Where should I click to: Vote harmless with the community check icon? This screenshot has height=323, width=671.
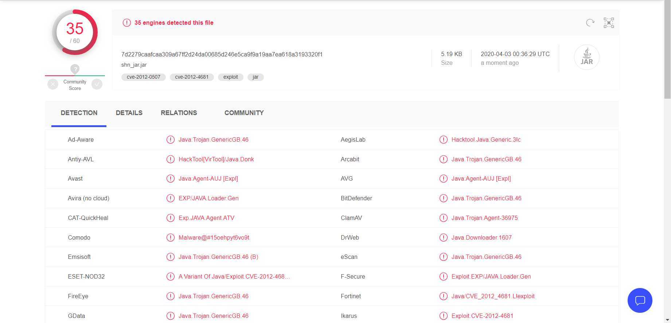(97, 84)
